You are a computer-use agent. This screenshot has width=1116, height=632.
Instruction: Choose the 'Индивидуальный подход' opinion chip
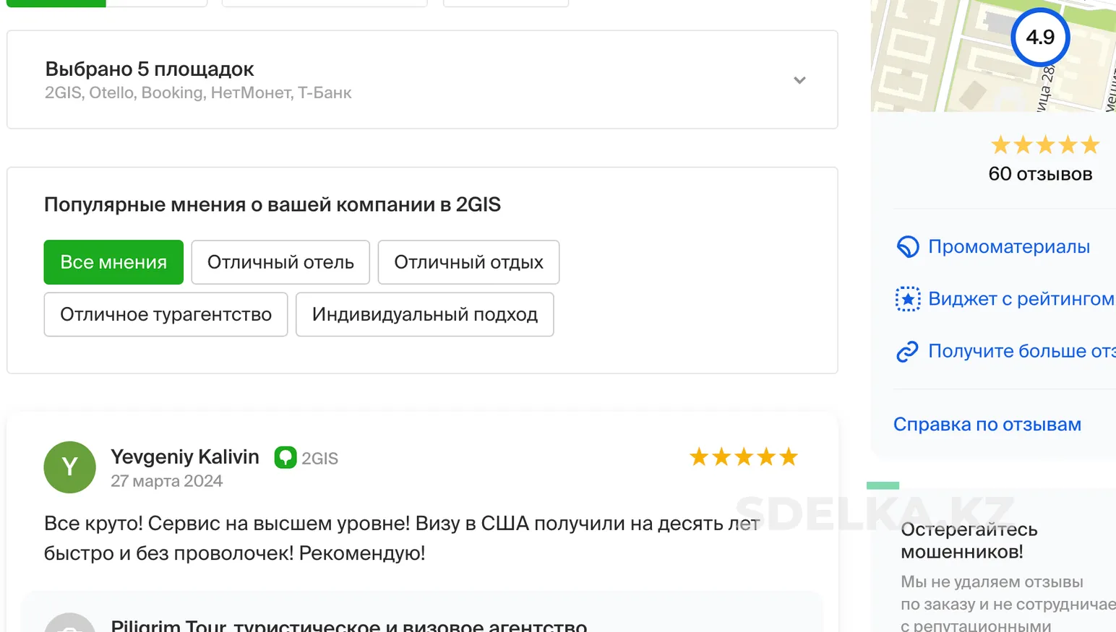424,314
